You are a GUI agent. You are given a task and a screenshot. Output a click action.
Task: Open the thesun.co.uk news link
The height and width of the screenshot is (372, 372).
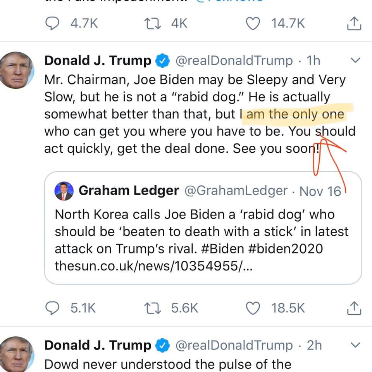(153, 266)
